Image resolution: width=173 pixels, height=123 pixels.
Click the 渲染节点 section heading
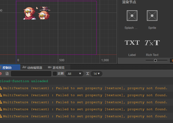pos(129,2)
